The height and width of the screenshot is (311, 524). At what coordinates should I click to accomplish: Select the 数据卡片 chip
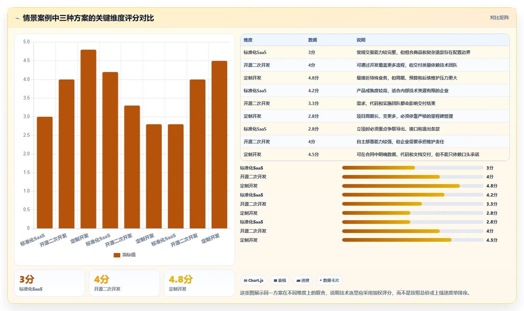click(329, 280)
